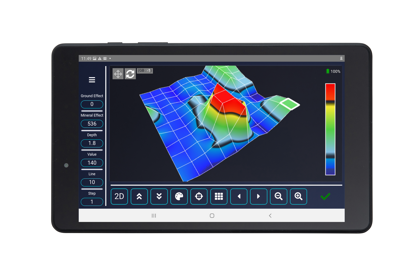Tap the Android recent apps button
This screenshot has height=275, width=412.
click(154, 216)
